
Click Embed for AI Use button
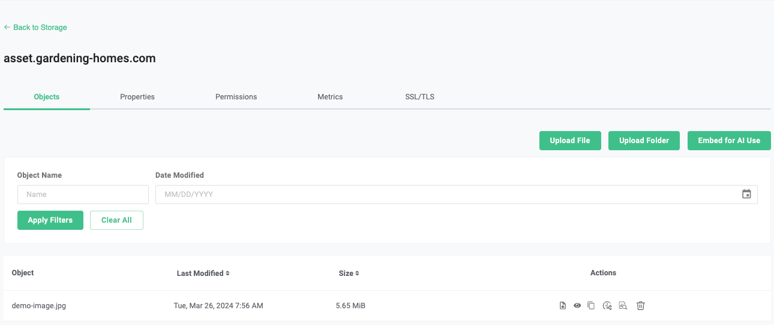point(729,141)
